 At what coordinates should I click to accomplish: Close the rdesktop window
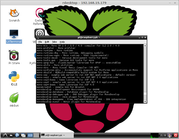click(175, 3)
